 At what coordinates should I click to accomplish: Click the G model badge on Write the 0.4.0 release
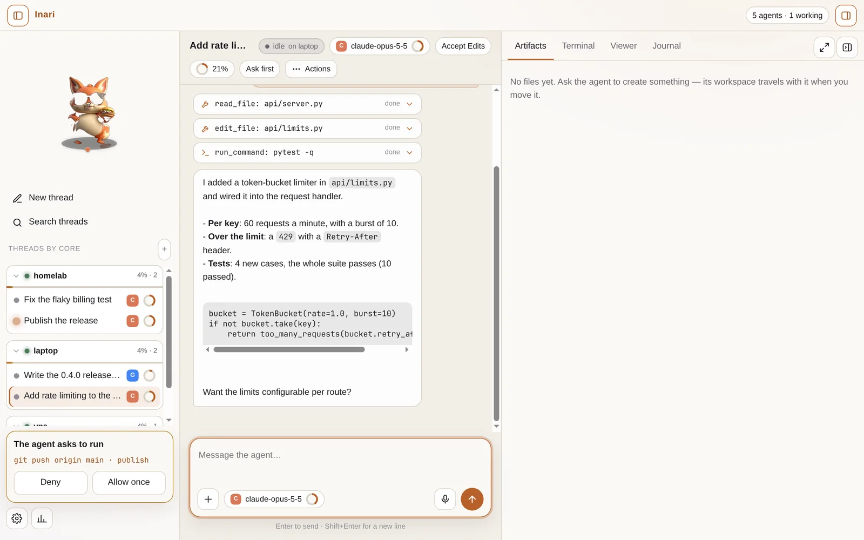tap(132, 375)
